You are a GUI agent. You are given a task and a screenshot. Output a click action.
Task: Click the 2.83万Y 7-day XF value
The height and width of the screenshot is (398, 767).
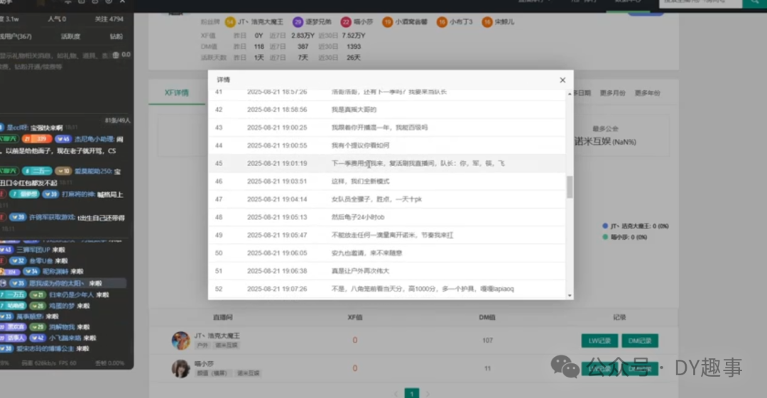coord(303,35)
